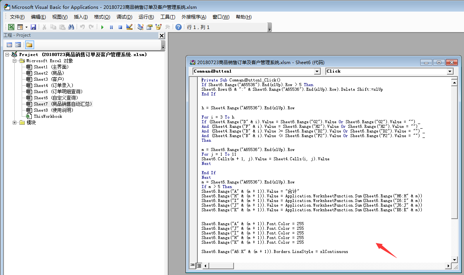Click the horizontal scroll-left arrow
Screen dimensions: 464x275
tap(205, 266)
